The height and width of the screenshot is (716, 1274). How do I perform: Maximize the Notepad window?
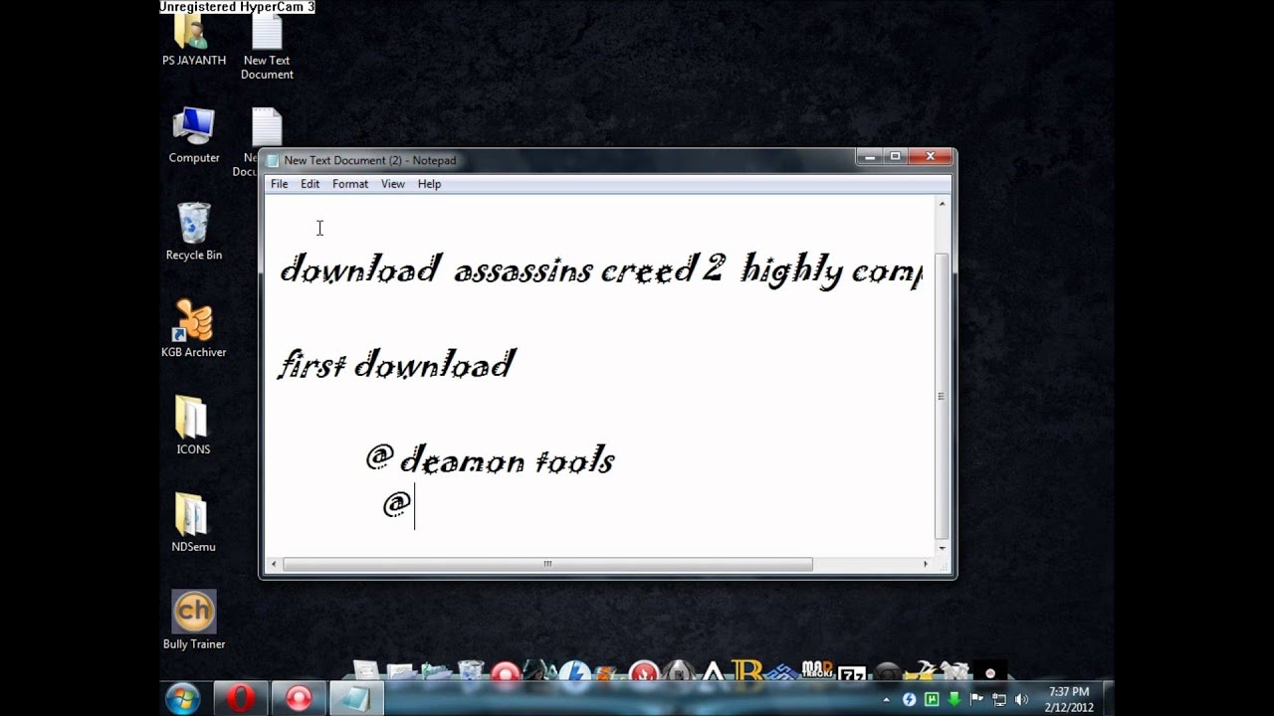(x=895, y=156)
